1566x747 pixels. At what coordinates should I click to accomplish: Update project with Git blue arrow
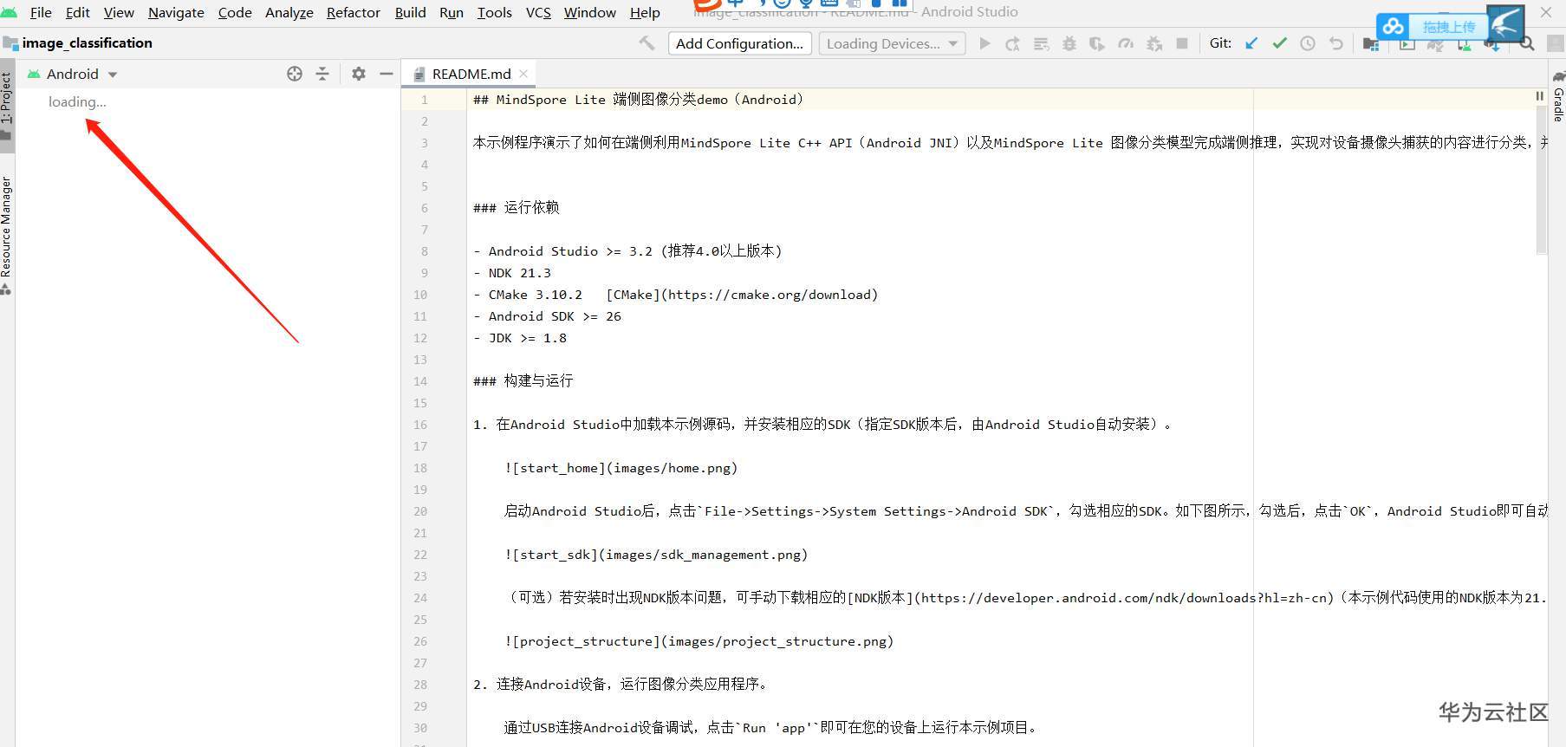tap(1251, 43)
